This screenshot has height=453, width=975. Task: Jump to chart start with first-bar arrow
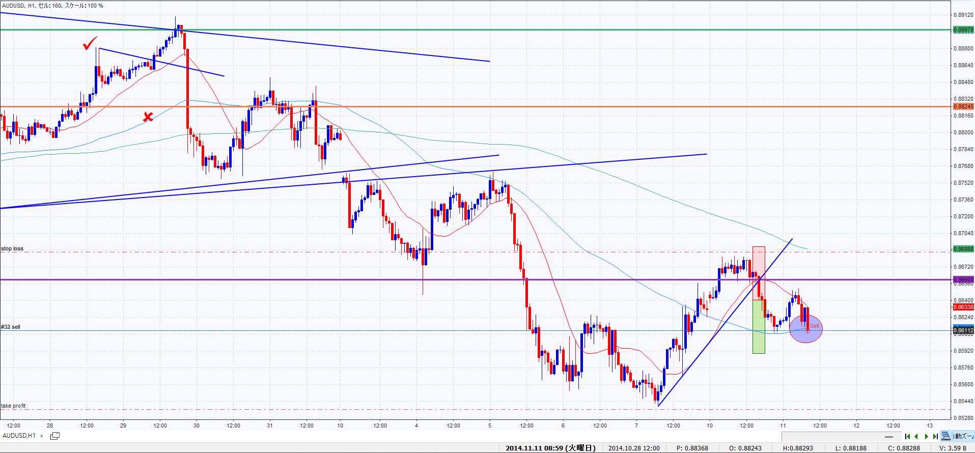[x=908, y=437]
